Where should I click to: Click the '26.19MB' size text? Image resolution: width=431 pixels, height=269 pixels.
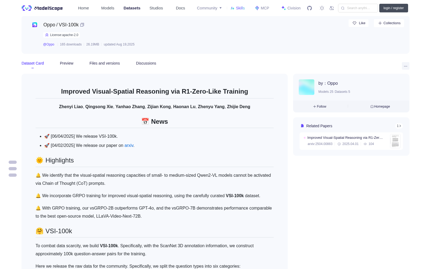93,44
